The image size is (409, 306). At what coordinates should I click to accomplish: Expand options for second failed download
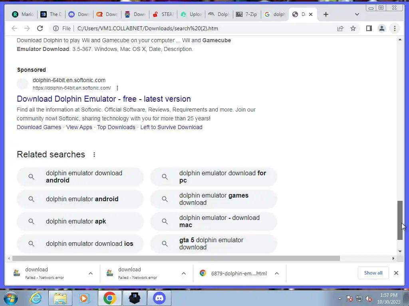coord(184,273)
